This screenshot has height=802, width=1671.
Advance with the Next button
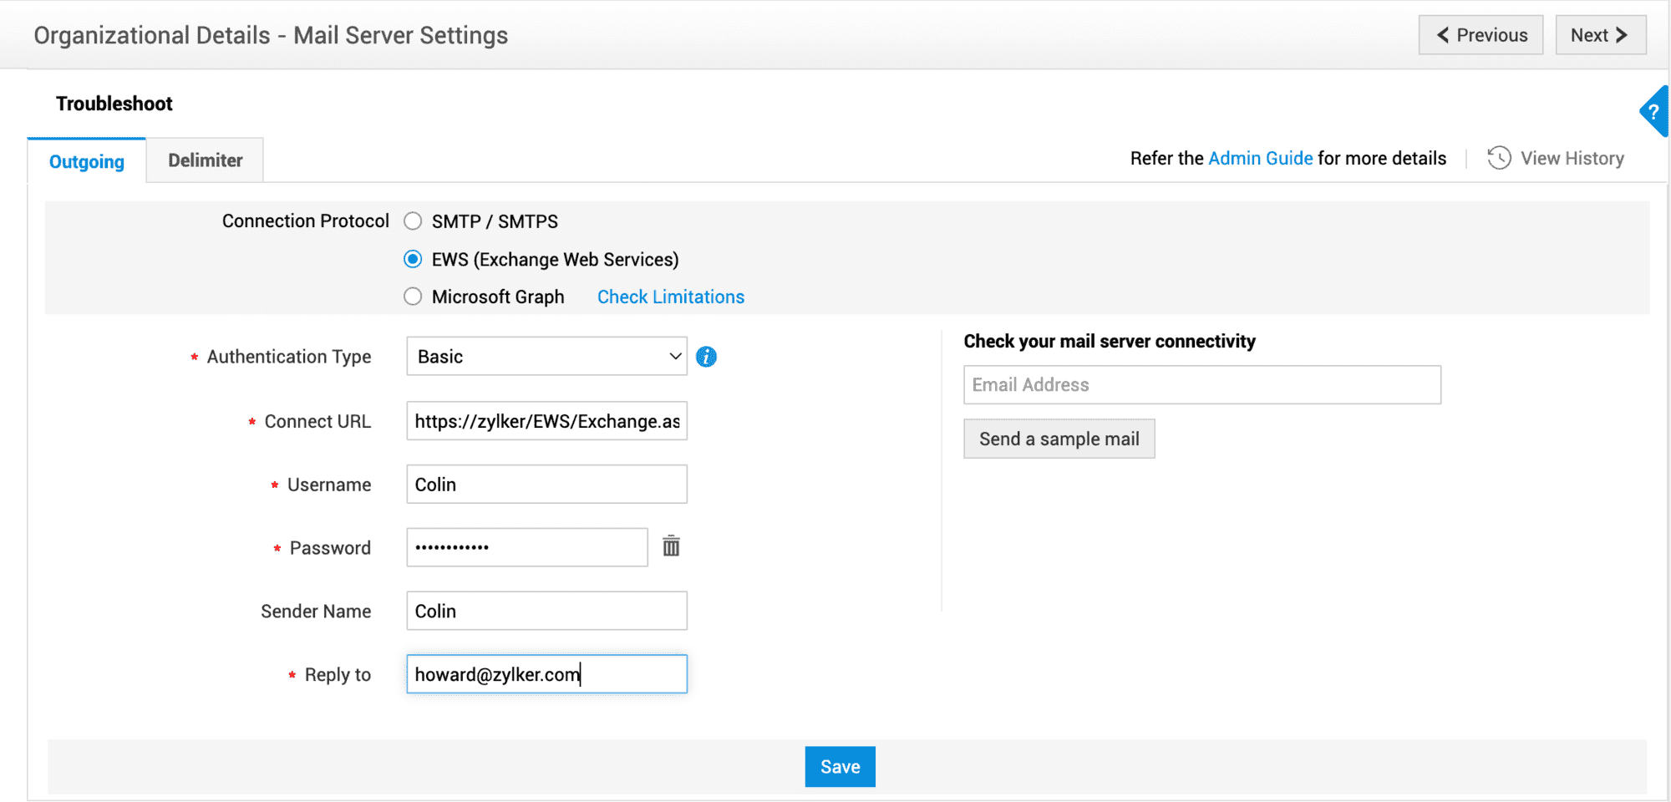pos(1600,35)
